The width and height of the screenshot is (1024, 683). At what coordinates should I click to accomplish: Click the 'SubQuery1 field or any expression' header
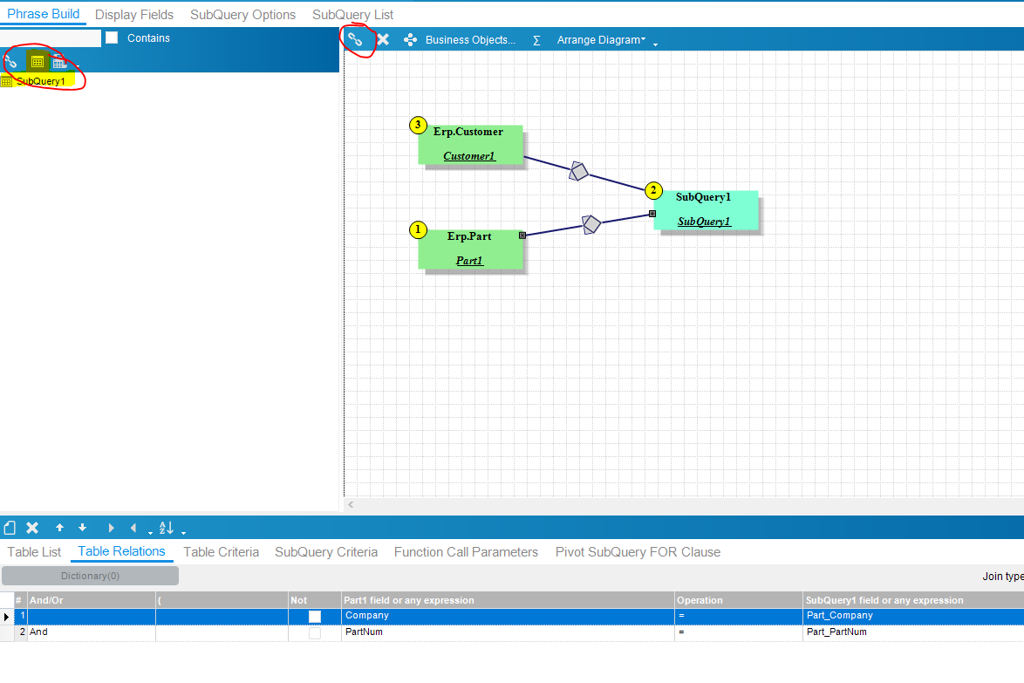[913, 600]
